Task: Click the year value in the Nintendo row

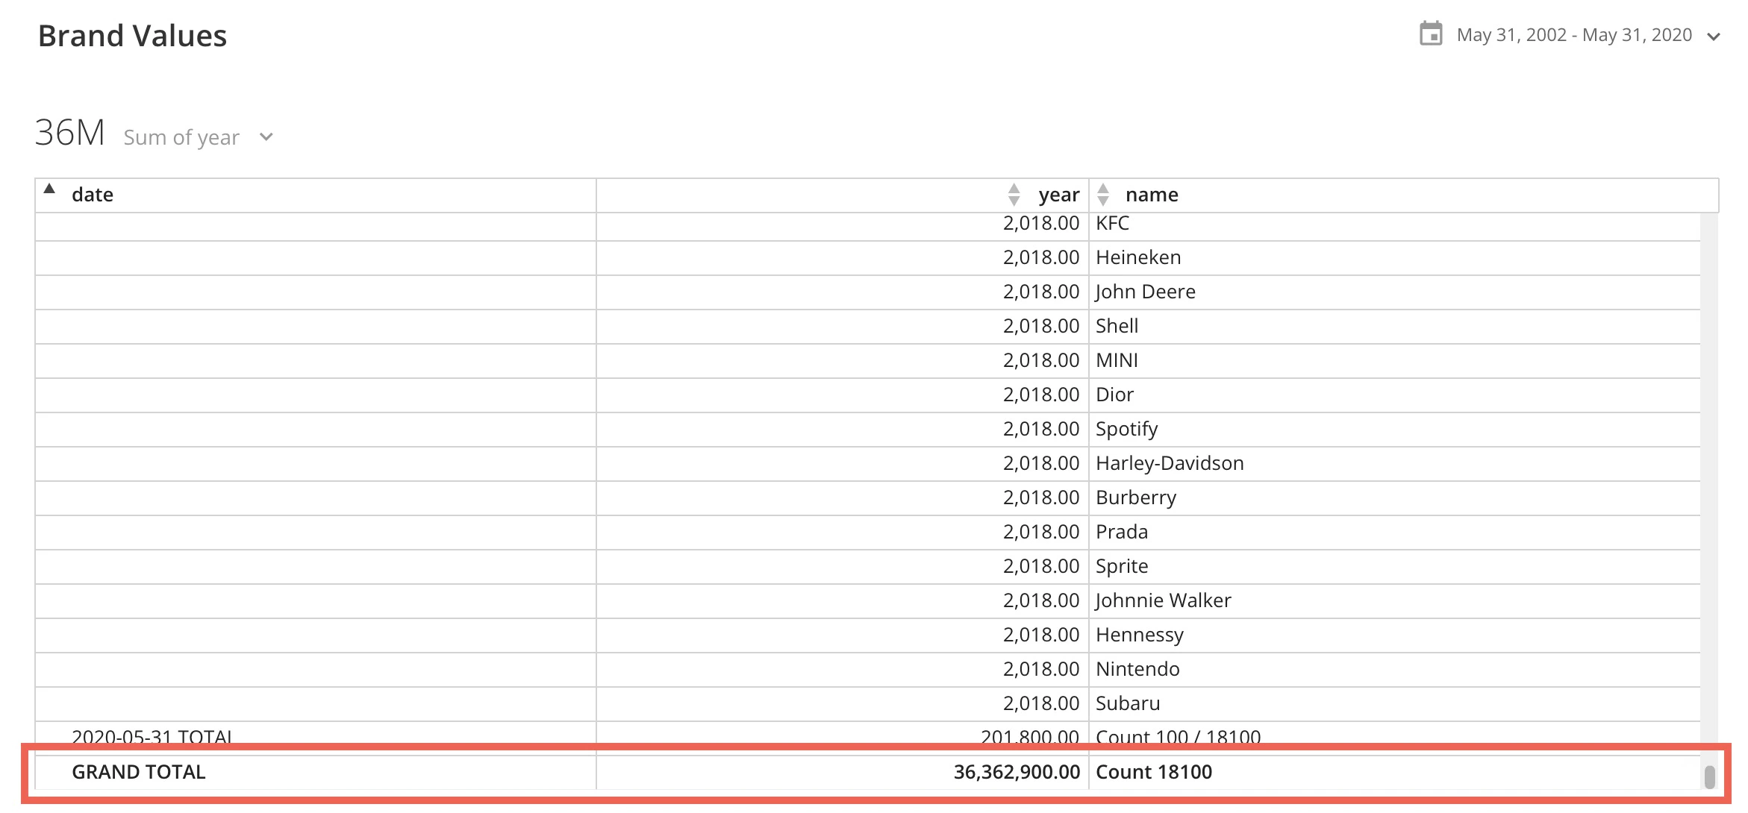Action: click(1041, 669)
